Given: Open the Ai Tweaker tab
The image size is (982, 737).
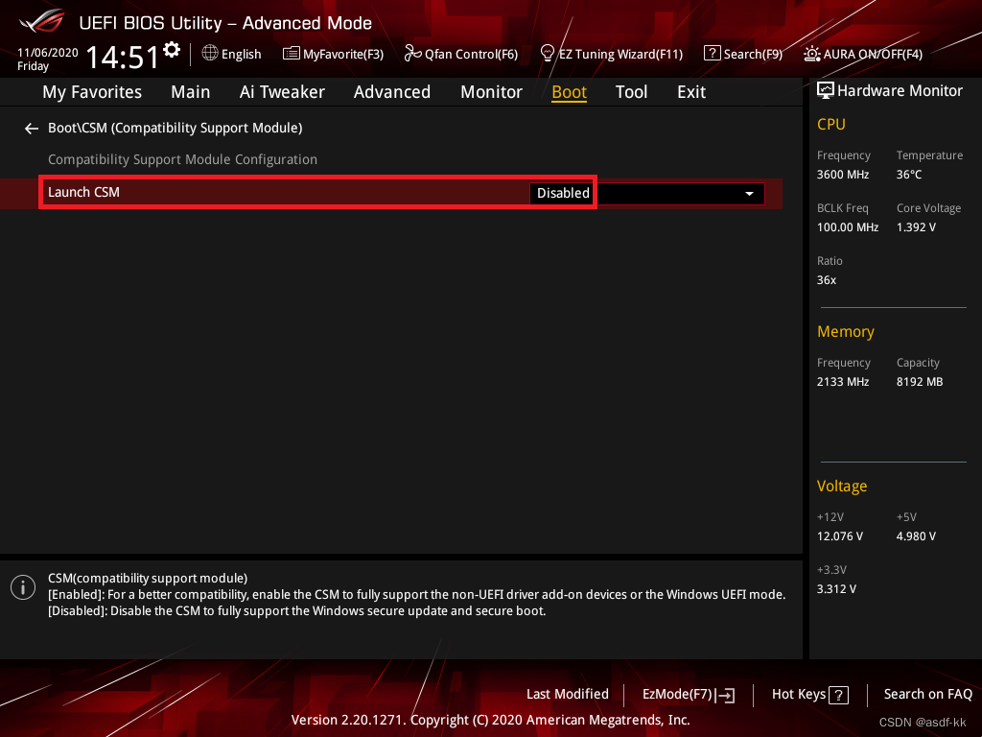Looking at the screenshot, I should pos(282,92).
